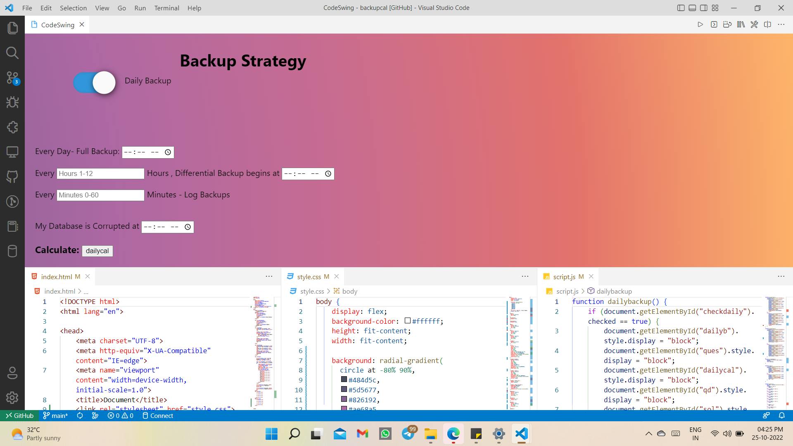This screenshot has height=446, width=793.
Task: Close the CodeSwing tab
Action: [x=82, y=25]
